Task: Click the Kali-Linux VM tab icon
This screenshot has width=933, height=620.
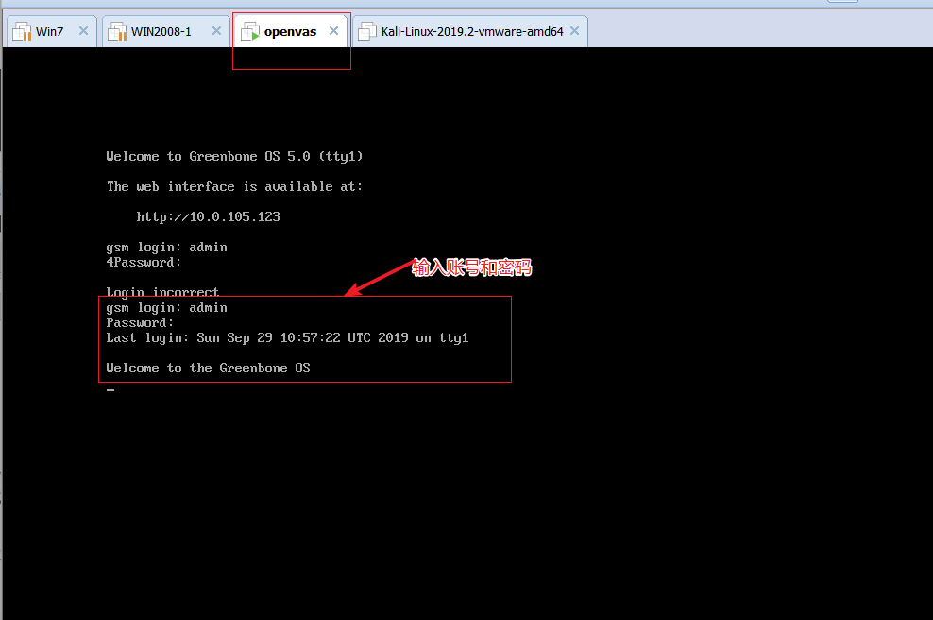Action: (367, 31)
